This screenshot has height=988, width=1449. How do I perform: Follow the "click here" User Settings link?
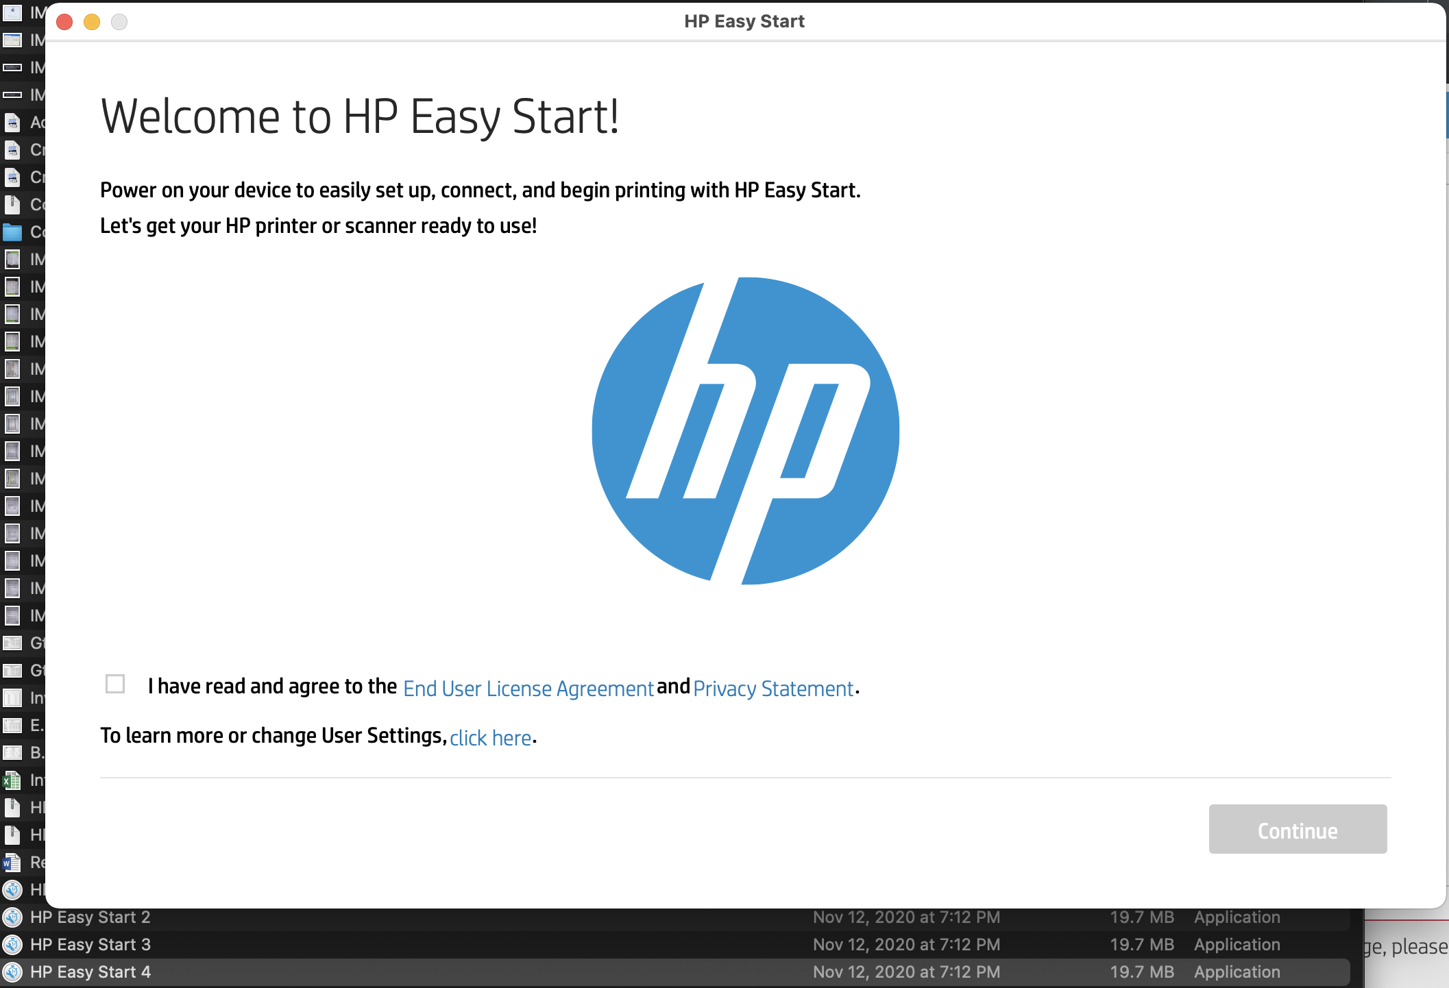491,737
